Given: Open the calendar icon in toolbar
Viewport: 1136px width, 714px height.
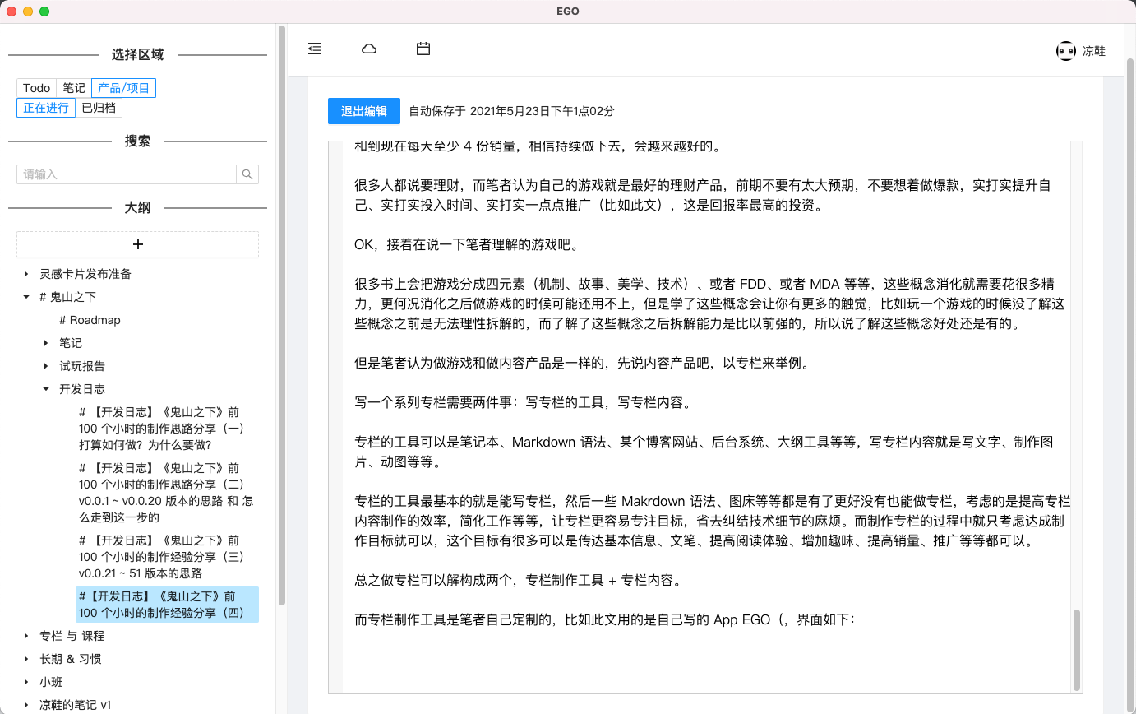Looking at the screenshot, I should click(x=423, y=49).
